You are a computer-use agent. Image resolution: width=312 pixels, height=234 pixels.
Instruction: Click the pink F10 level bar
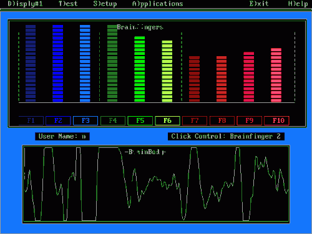(276, 75)
